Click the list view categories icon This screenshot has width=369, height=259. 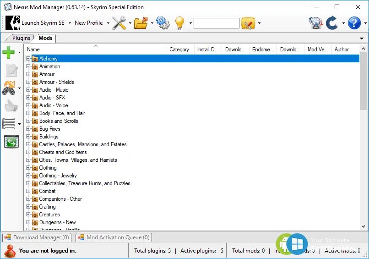[9, 123]
